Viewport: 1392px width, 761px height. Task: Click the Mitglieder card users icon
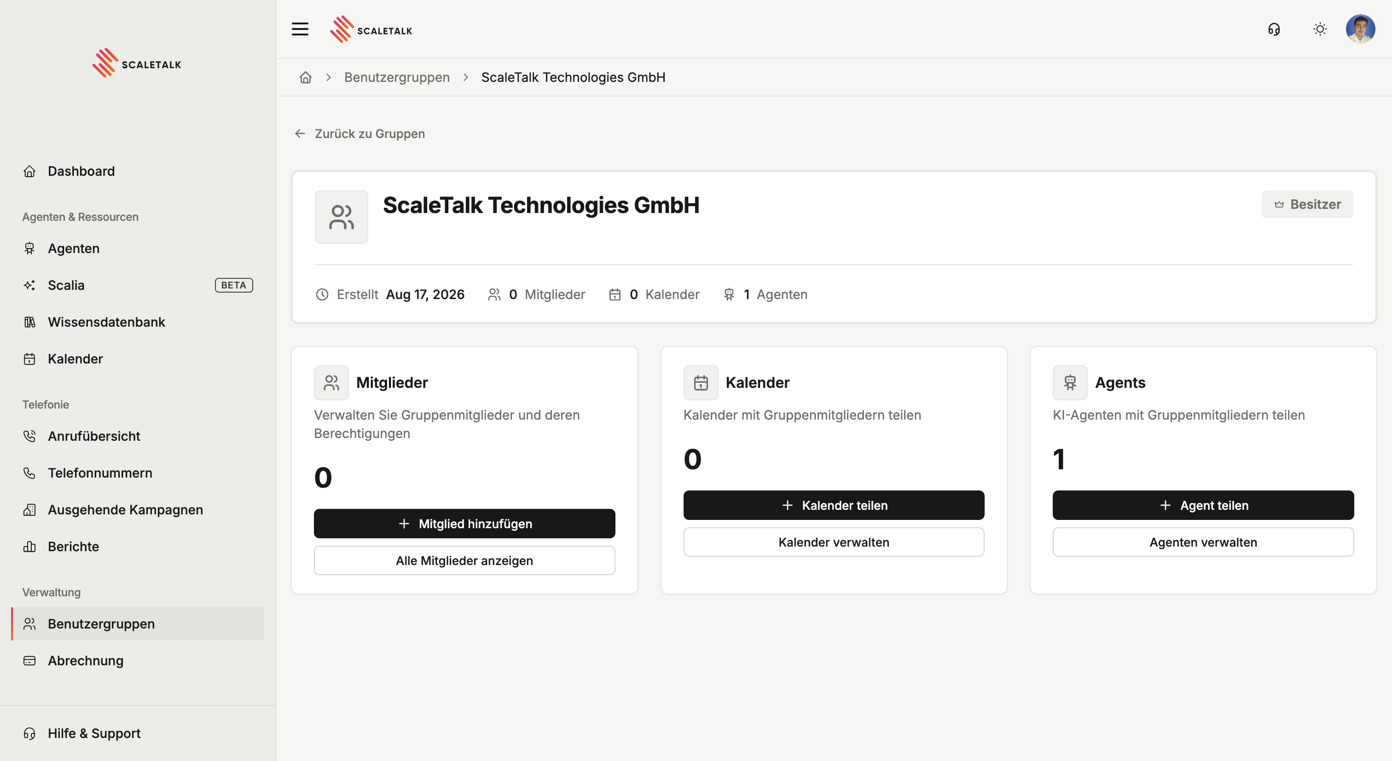331,383
